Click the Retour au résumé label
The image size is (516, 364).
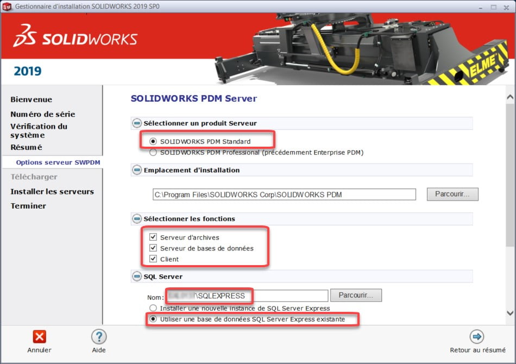[x=477, y=350]
